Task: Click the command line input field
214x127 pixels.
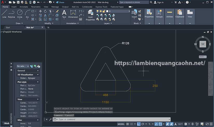Action: [x=112, y=119]
